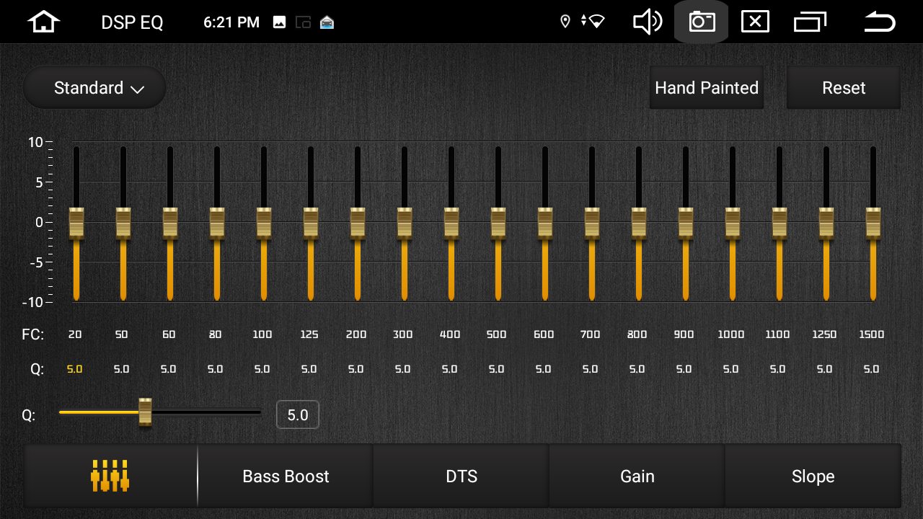The image size is (923, 519).
Task: Switch to the Bass Boost tab
Action: coord(286,476)
